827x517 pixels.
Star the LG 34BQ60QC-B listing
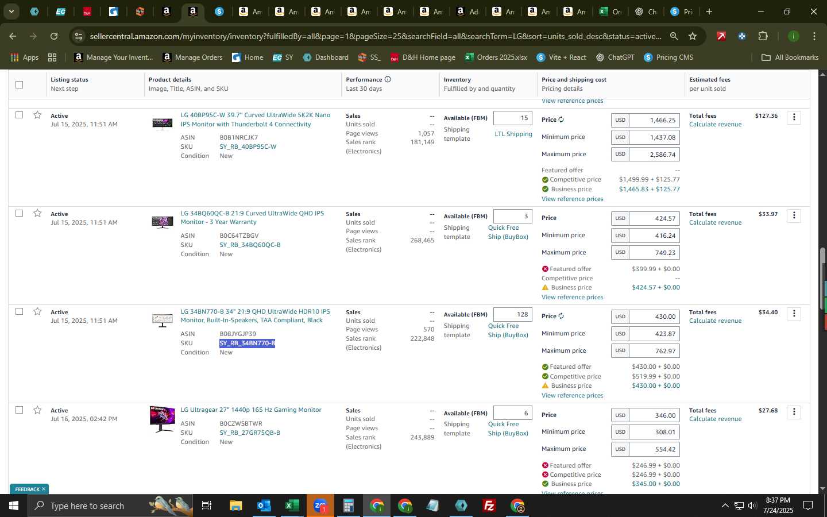click(37, 213)
